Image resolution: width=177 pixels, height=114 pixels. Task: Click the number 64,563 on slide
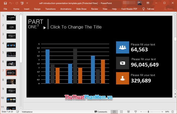(139, 50)
